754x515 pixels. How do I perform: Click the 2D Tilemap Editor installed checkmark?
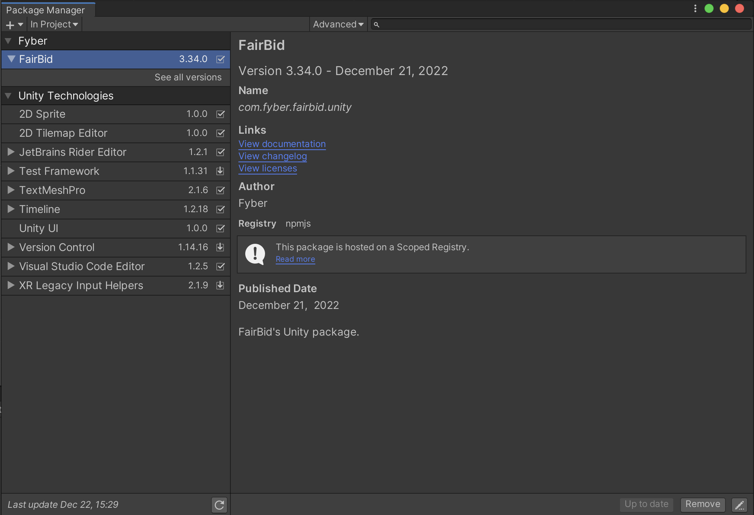click(x=220, y=133)
